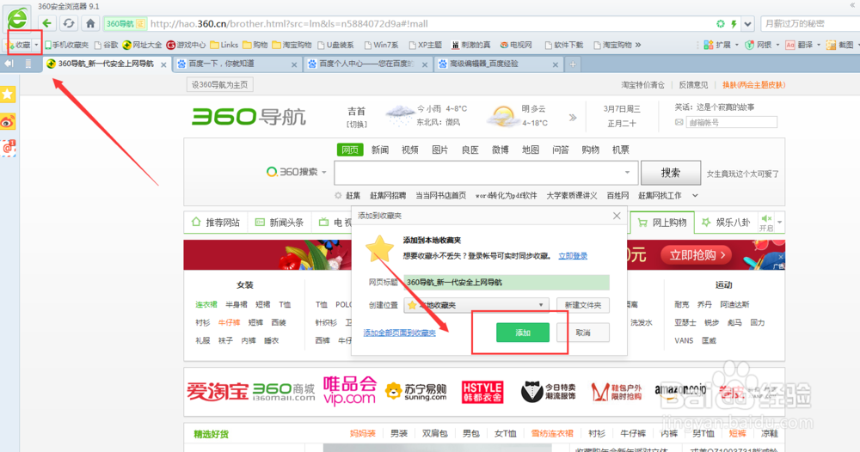The image size is (860, 452).
Task: Click the 360 search input box
Action: (x=486, y=173)
